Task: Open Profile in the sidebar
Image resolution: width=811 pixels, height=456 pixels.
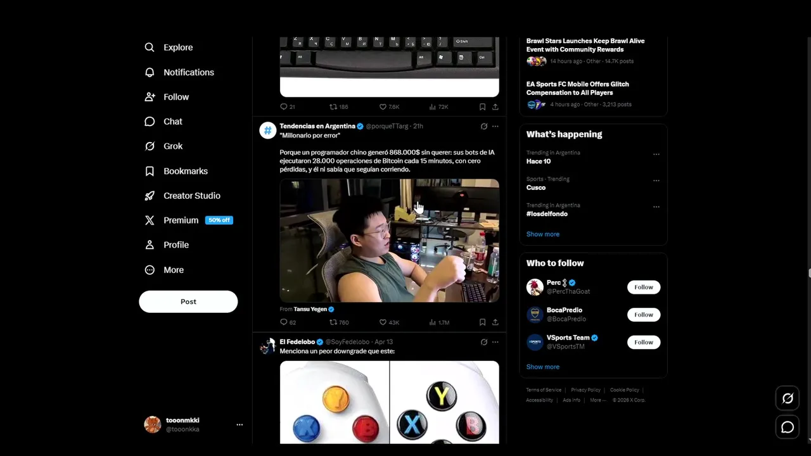Action: [167, 245]
